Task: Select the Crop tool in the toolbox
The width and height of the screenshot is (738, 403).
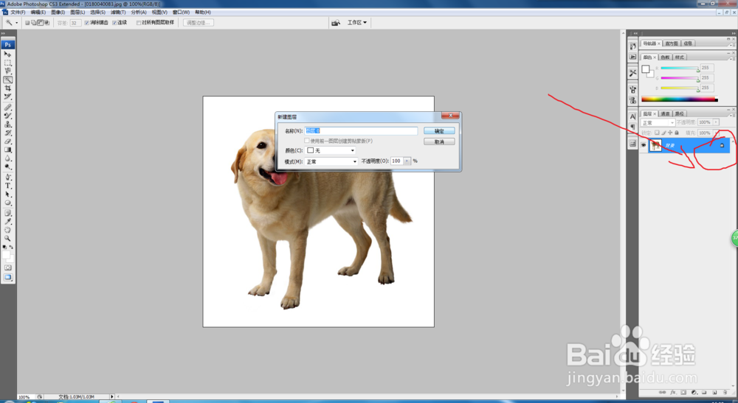Action: pos(8,88)
